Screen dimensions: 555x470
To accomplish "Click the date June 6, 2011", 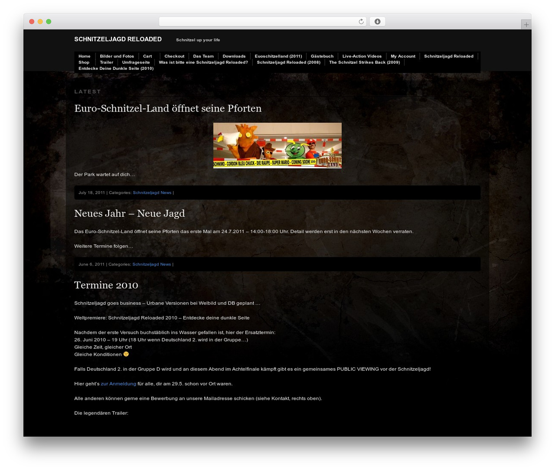I will point(91,264).
